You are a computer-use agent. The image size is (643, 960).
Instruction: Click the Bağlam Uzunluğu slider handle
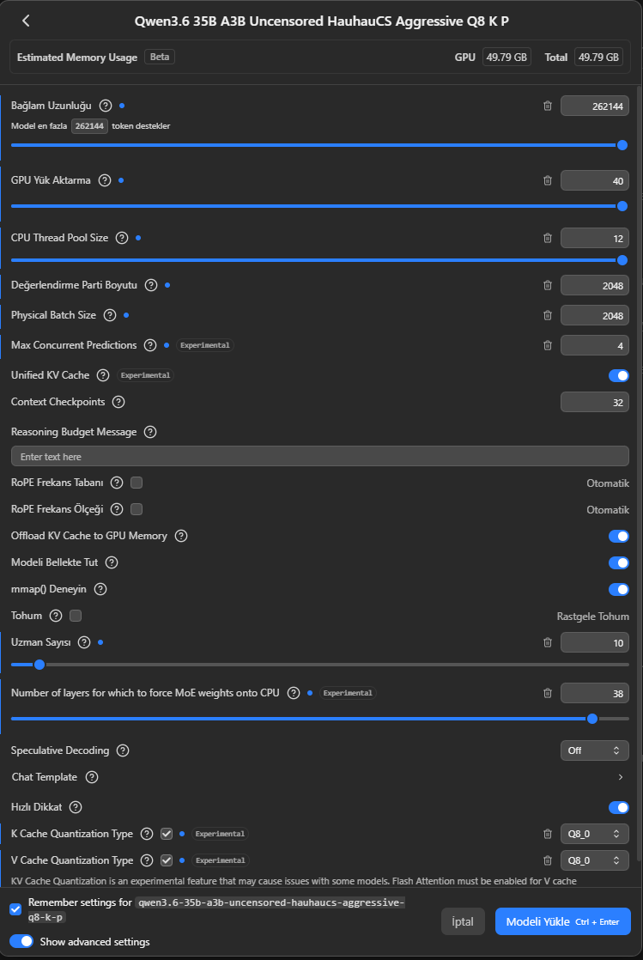point(622,145)
